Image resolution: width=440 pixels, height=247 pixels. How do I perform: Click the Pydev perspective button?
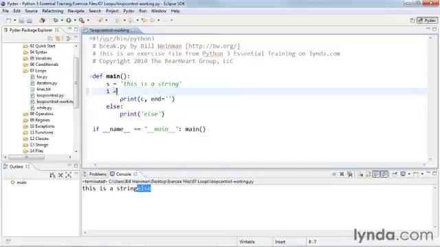click(427, 21)
